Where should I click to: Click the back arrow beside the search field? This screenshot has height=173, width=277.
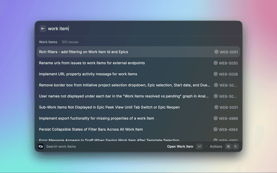43,29
